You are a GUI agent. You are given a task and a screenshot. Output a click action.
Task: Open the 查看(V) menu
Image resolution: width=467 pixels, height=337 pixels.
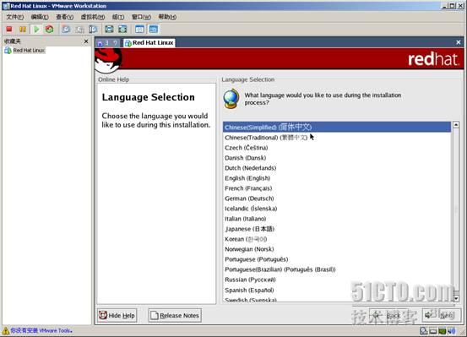[65, 17]
